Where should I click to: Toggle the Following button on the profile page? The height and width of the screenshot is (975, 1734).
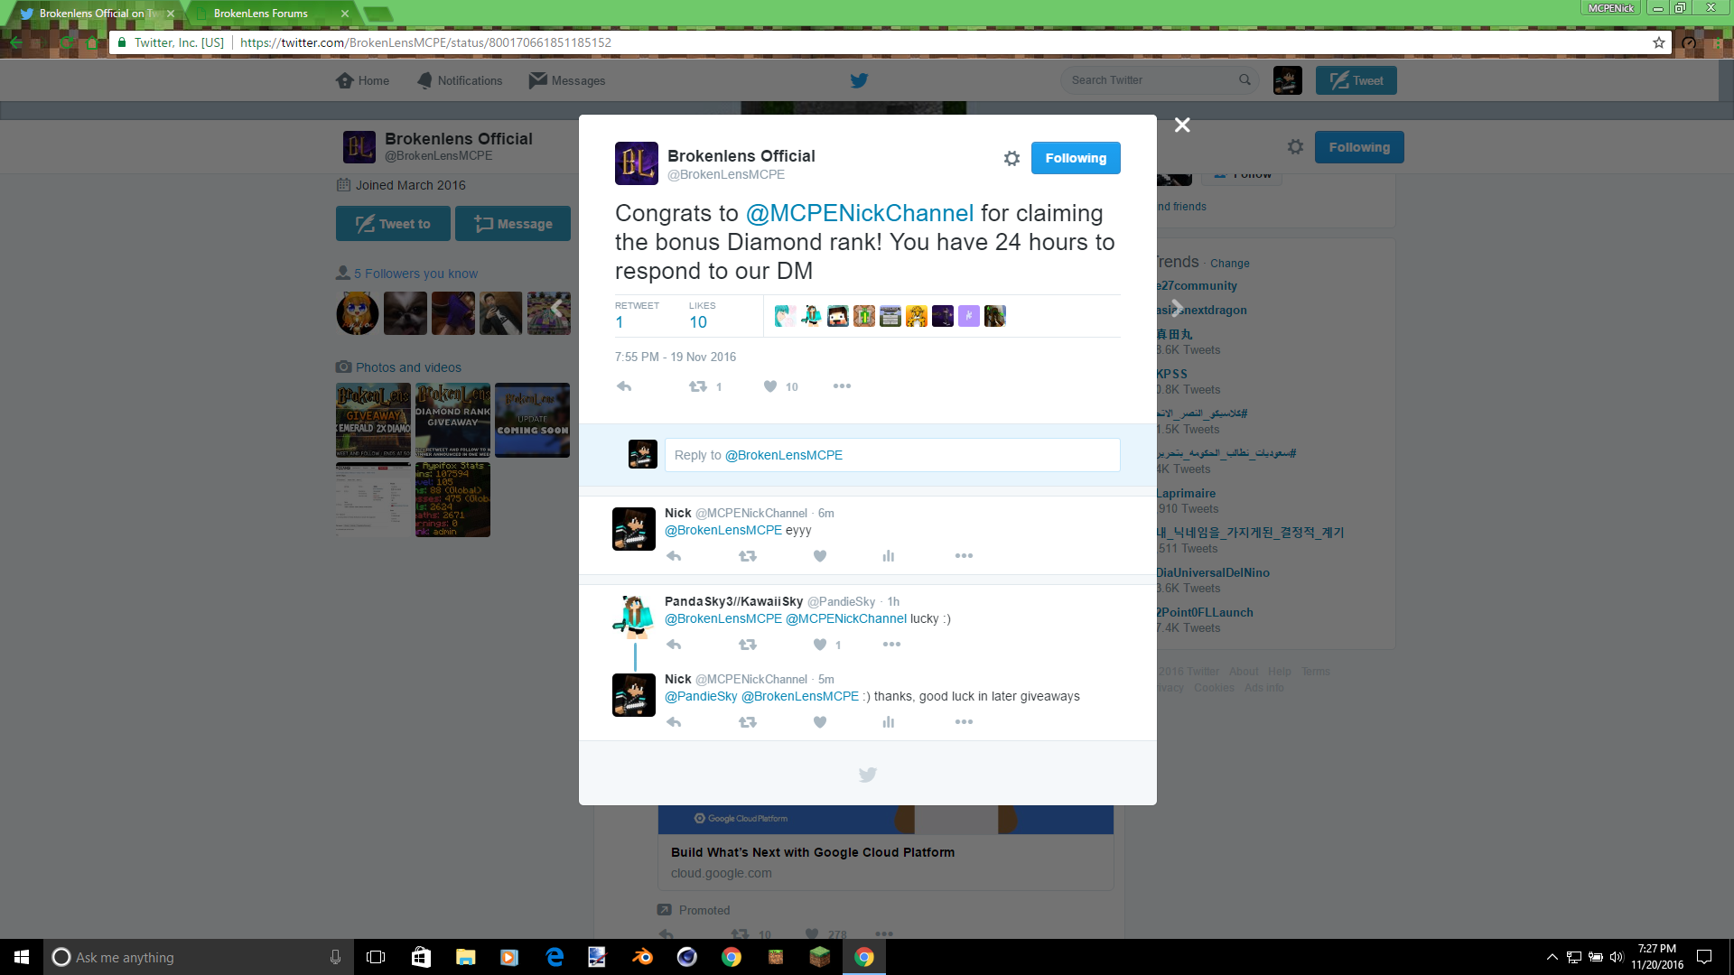(x=1359, y=147)
